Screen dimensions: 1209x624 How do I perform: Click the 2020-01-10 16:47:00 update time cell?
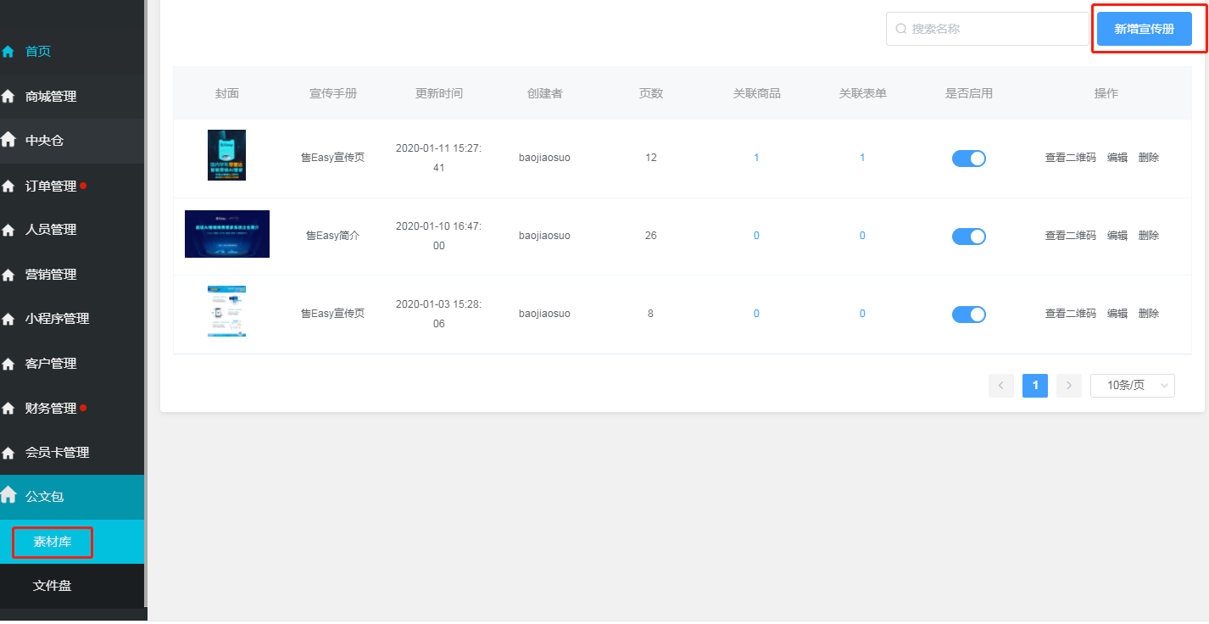coord(438,236)
